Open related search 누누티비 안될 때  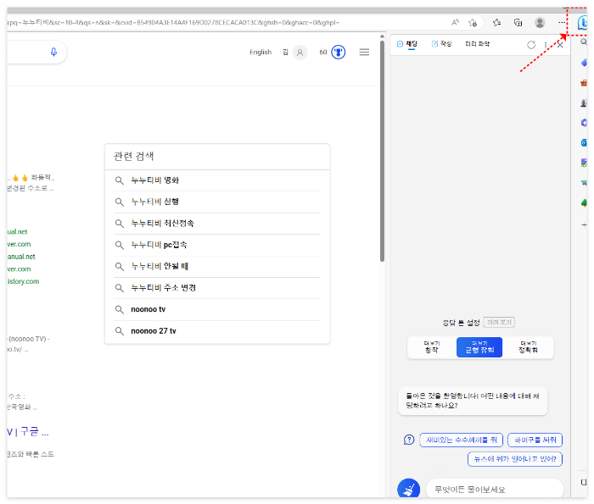pos(217,267)
